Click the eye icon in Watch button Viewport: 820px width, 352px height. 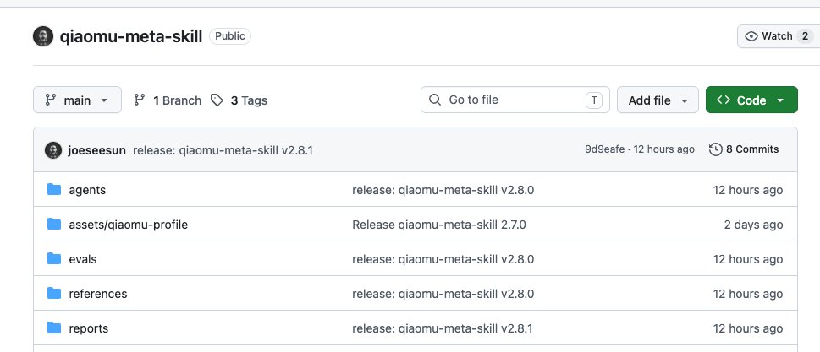click(x=751, y=36)
